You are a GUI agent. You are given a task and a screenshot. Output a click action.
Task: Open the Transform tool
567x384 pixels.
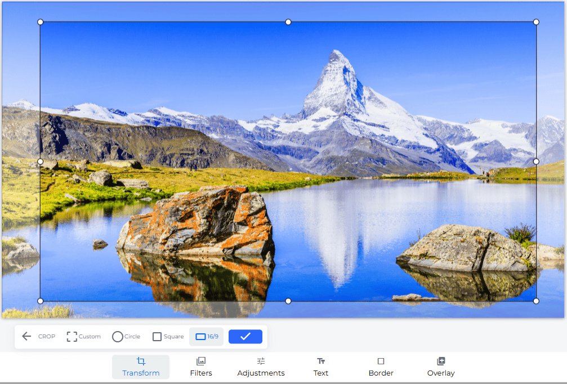[x=140, y=367]
